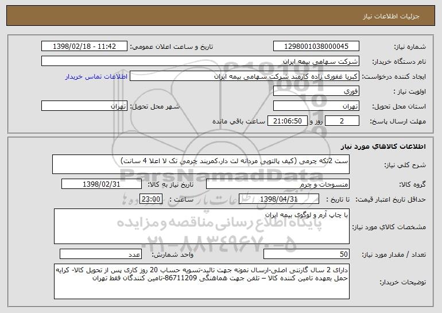The image size is (442, 313).
Task: Select the time field 23:00
Action: coord(151,199)
